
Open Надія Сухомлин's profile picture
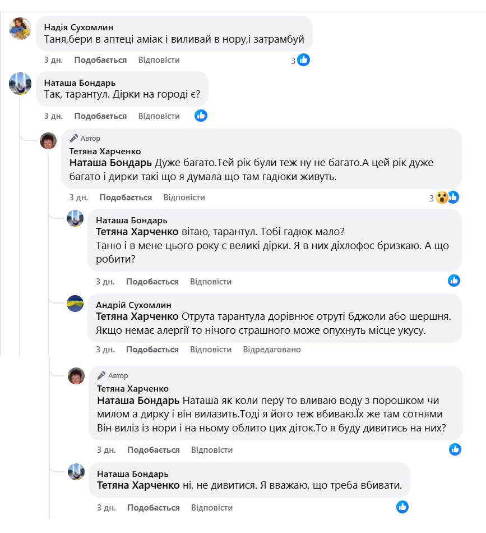coord(20,28)
